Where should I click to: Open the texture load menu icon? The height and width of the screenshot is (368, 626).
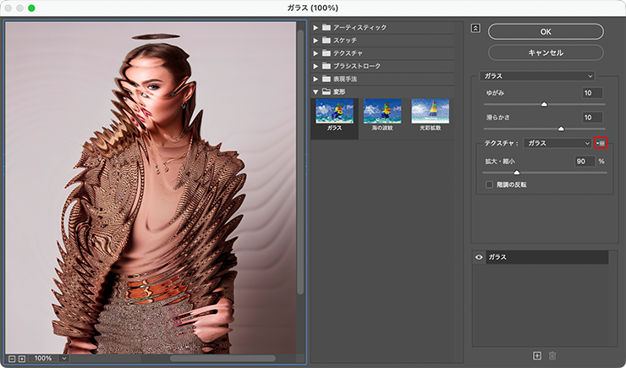click(601, 143)
